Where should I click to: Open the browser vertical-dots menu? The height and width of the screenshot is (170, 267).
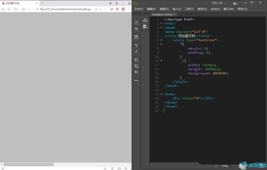click(129, 9)
